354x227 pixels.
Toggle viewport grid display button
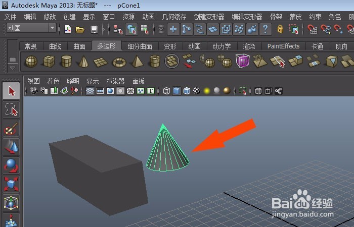90,91
